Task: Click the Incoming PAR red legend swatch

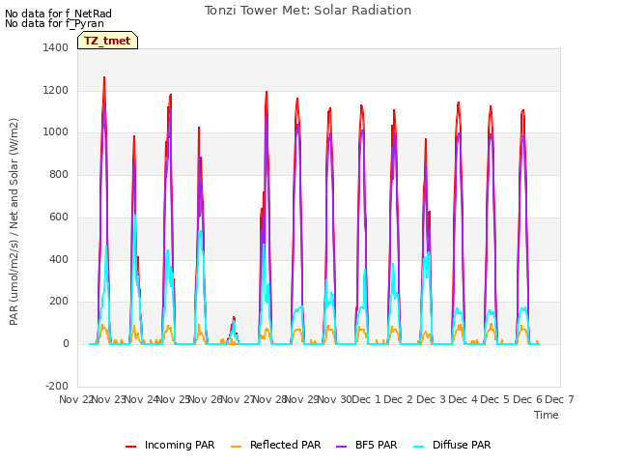Action: [131, 447]
